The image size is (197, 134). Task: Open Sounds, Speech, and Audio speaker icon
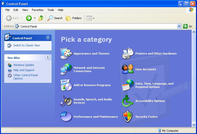[66, 101]
